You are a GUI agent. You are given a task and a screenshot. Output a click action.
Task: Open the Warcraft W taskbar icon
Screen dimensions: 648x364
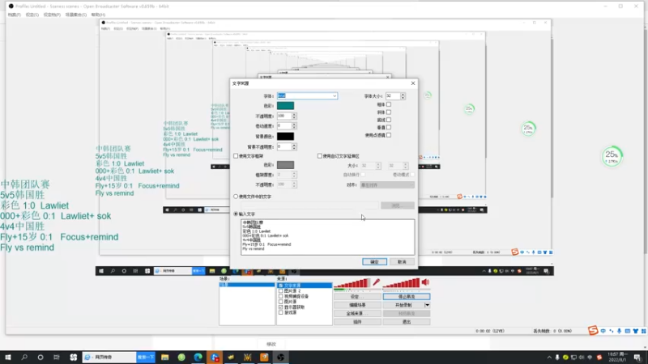248,358
